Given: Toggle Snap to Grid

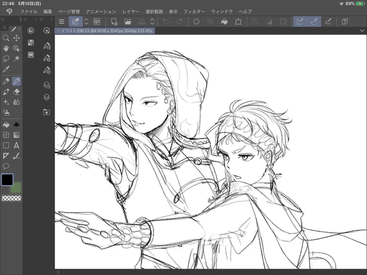Looking at the screenshot, I should [x=328, y=22].
